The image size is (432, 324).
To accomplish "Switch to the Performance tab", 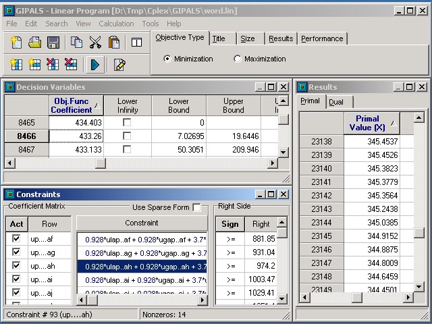I will tap(322, 39).
